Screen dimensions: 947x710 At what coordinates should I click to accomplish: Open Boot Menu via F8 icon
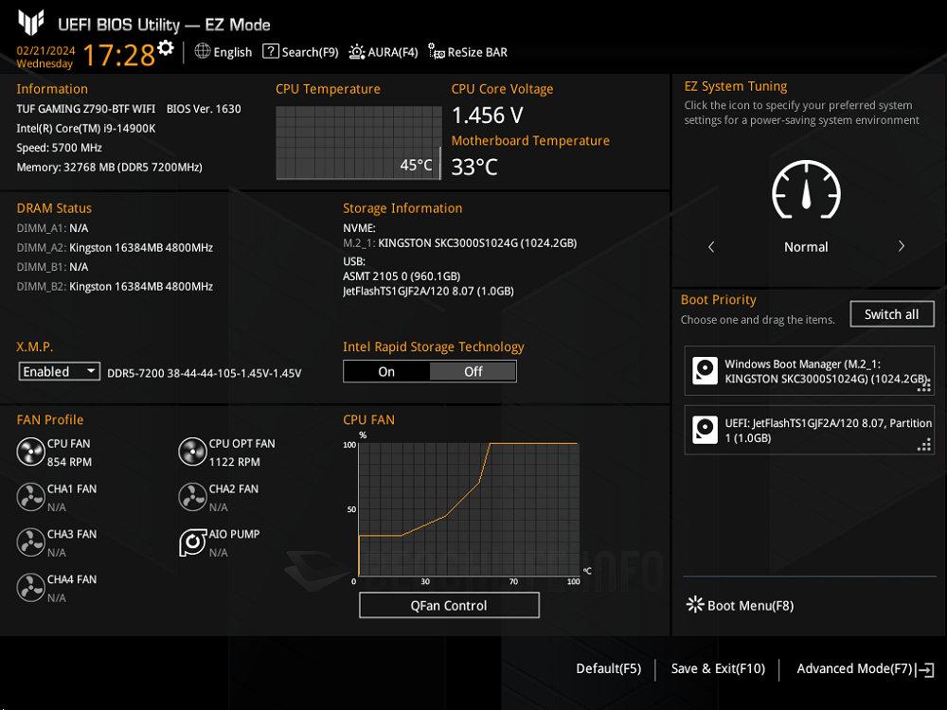(x=694, y=605)
